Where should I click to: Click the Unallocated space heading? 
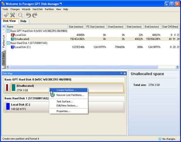[x=147, y=74]
